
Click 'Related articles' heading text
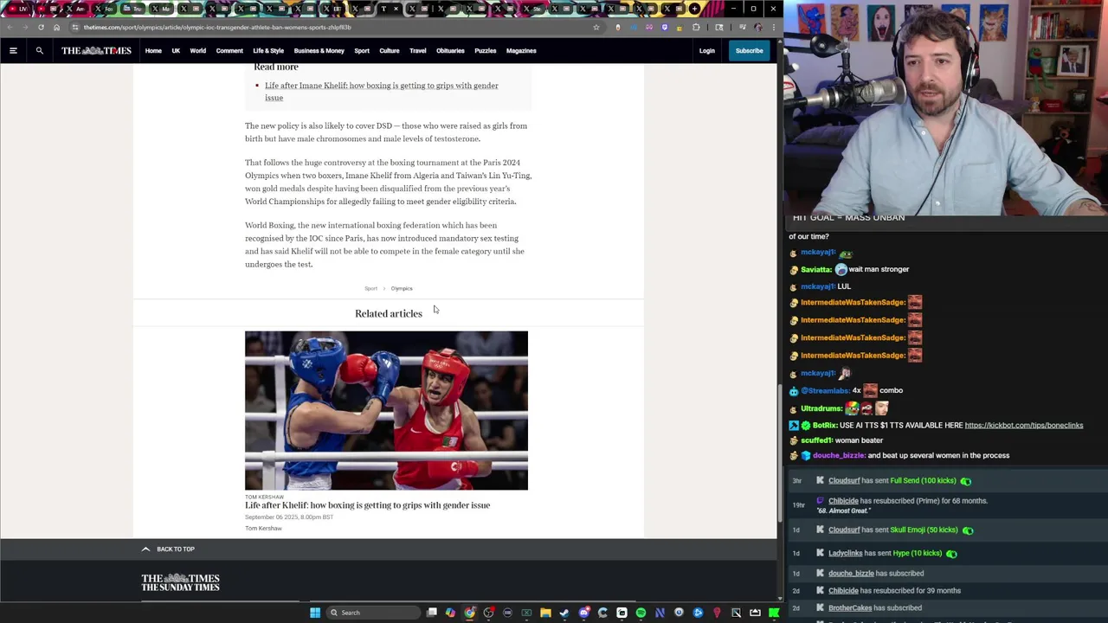pyautogui.click(x=389, y=314)
